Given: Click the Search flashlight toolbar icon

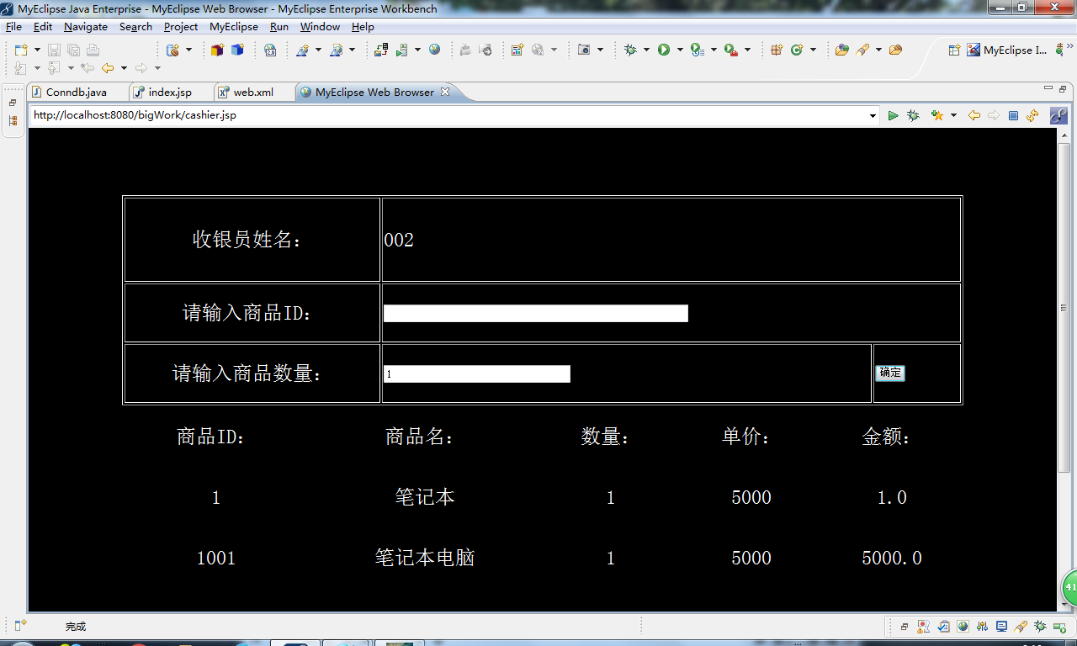Looking at the screenshot, I should point(862,50).
